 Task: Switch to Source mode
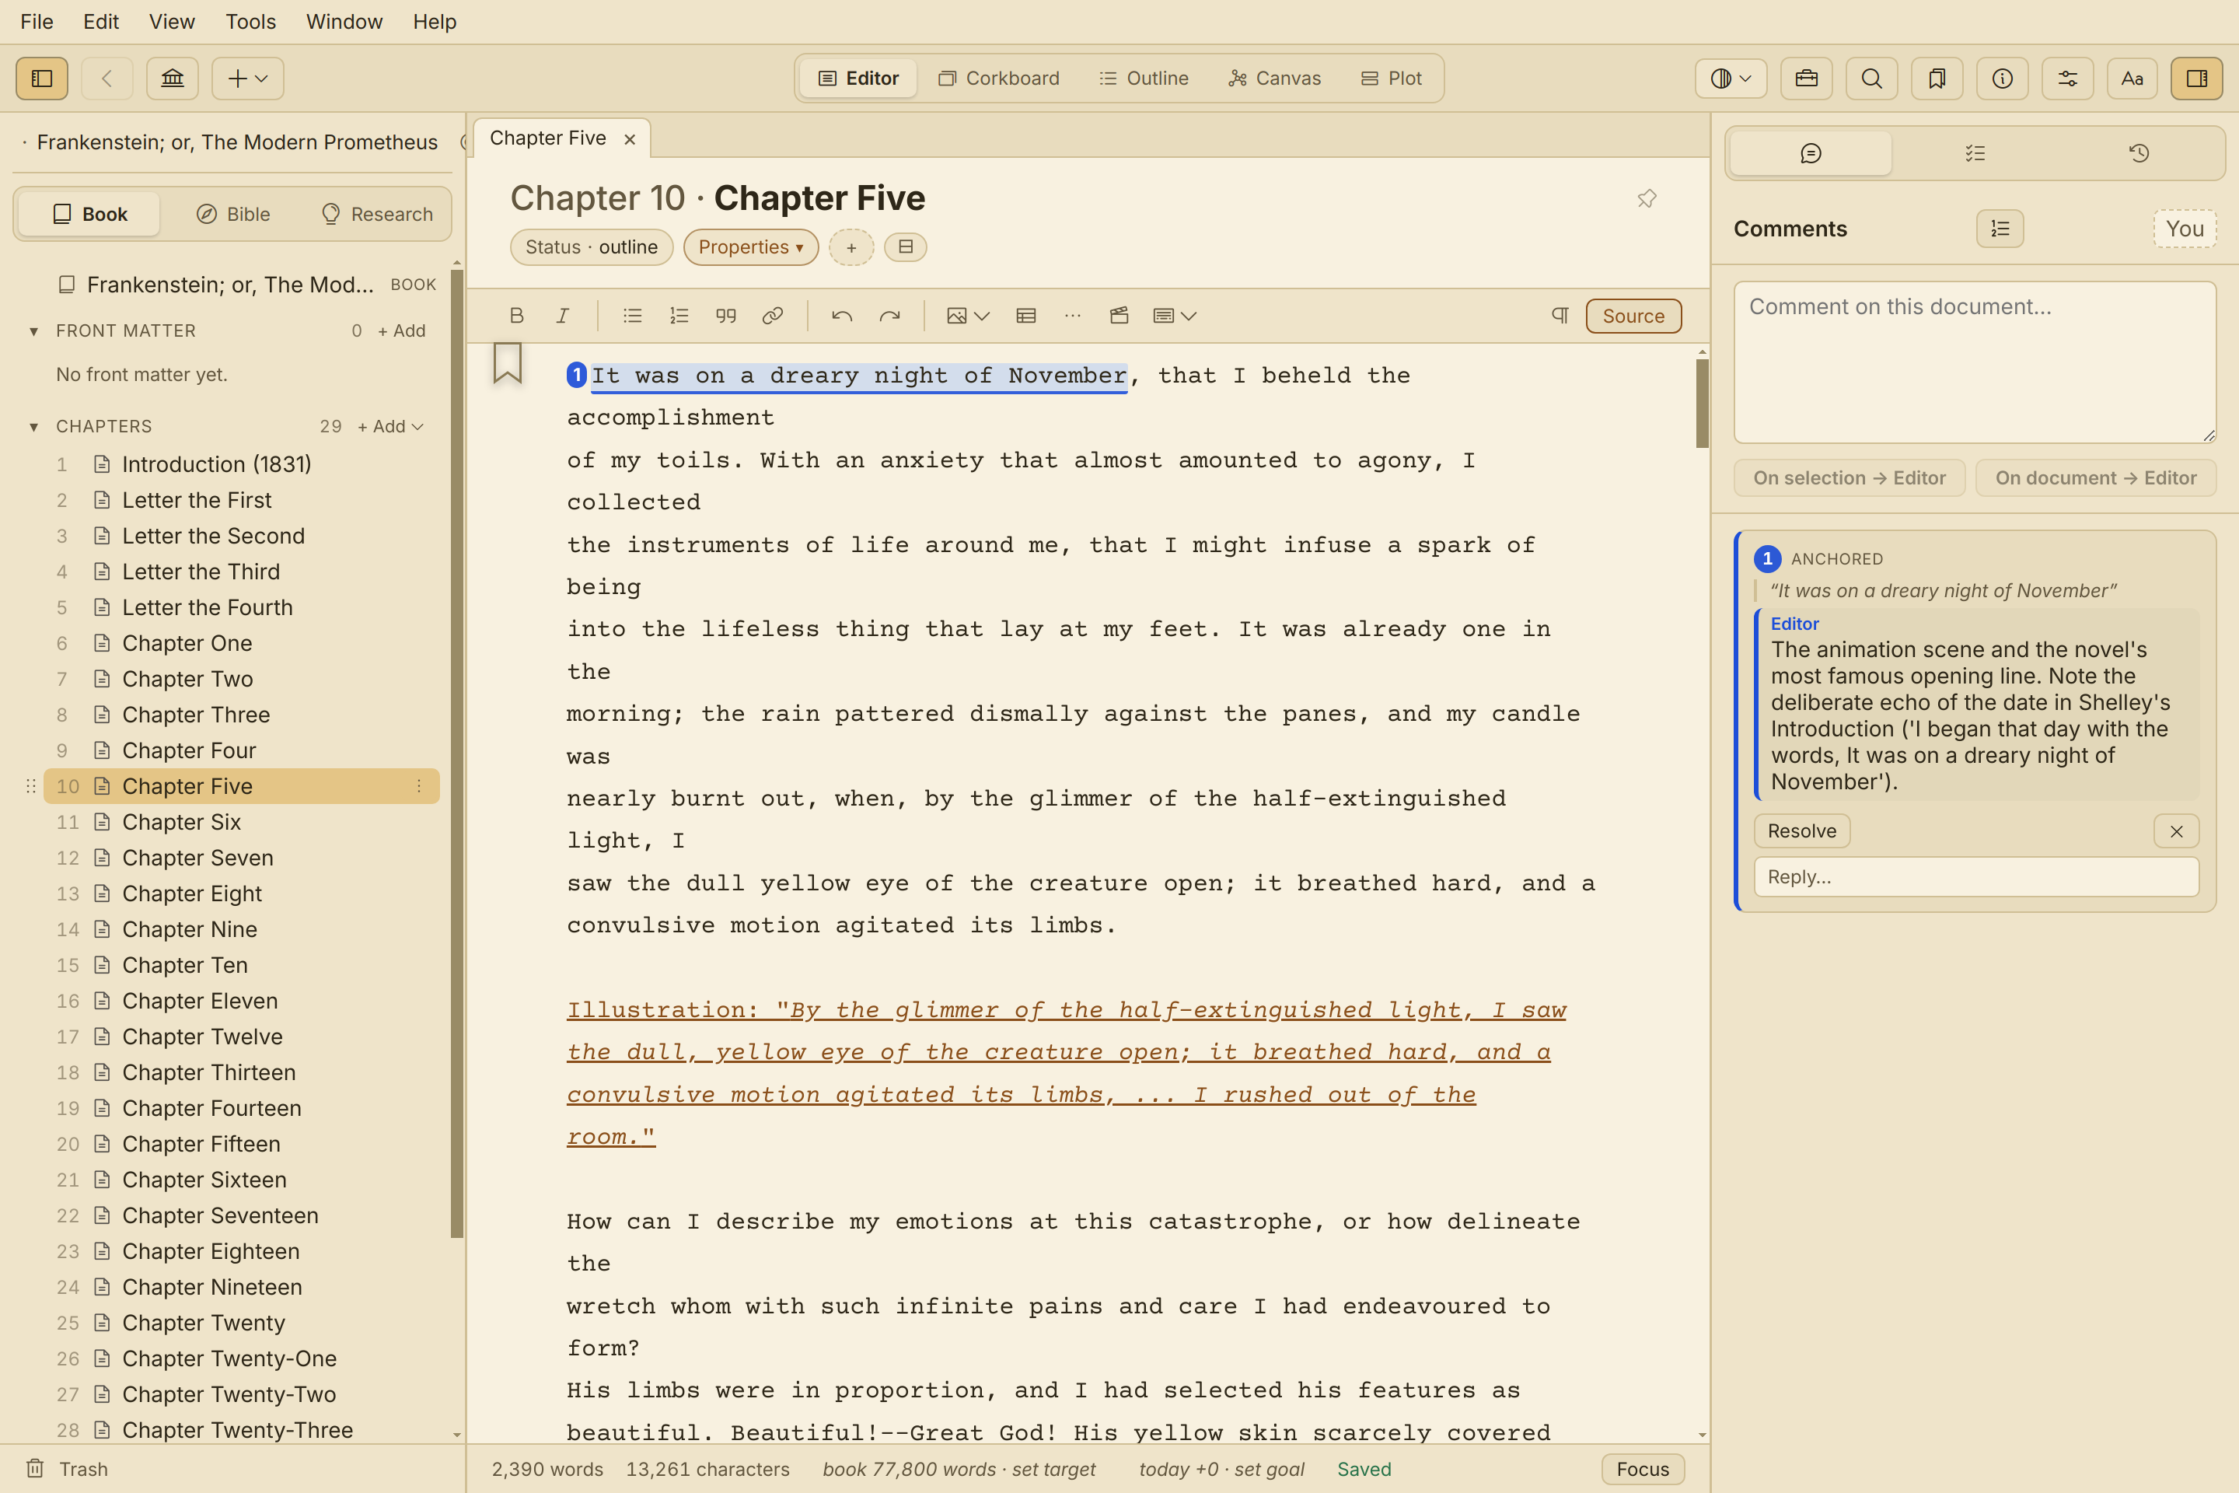point(1633,316)
